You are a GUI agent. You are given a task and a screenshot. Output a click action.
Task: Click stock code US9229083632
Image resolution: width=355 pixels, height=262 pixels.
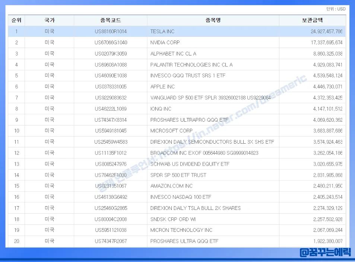111,98
